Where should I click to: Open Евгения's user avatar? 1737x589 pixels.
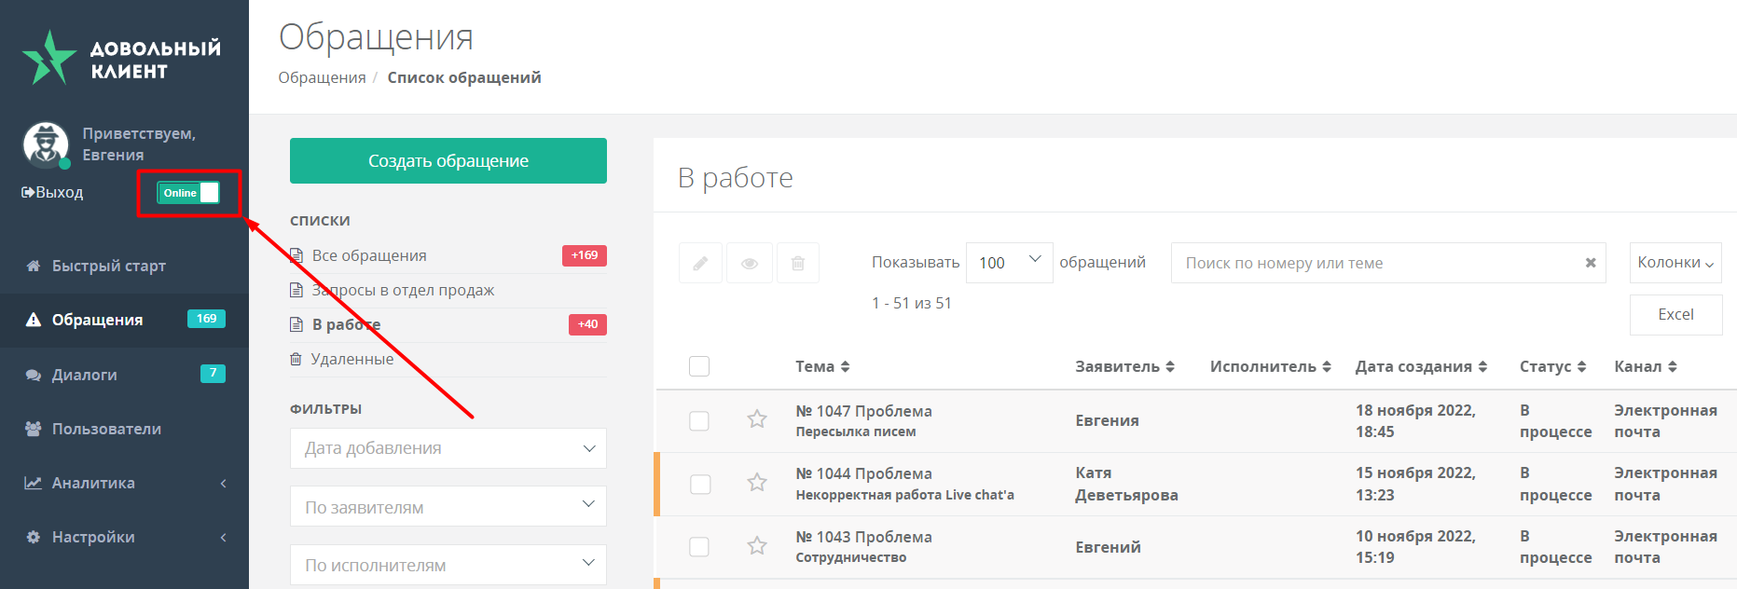click(x=46, y=144)
